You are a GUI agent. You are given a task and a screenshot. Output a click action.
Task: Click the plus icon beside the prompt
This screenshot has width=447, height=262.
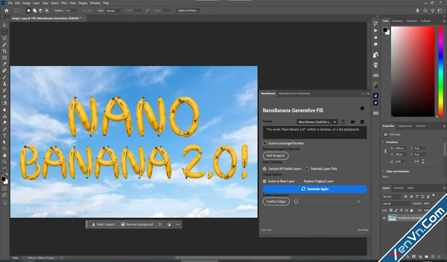click(x=362, y=122)
